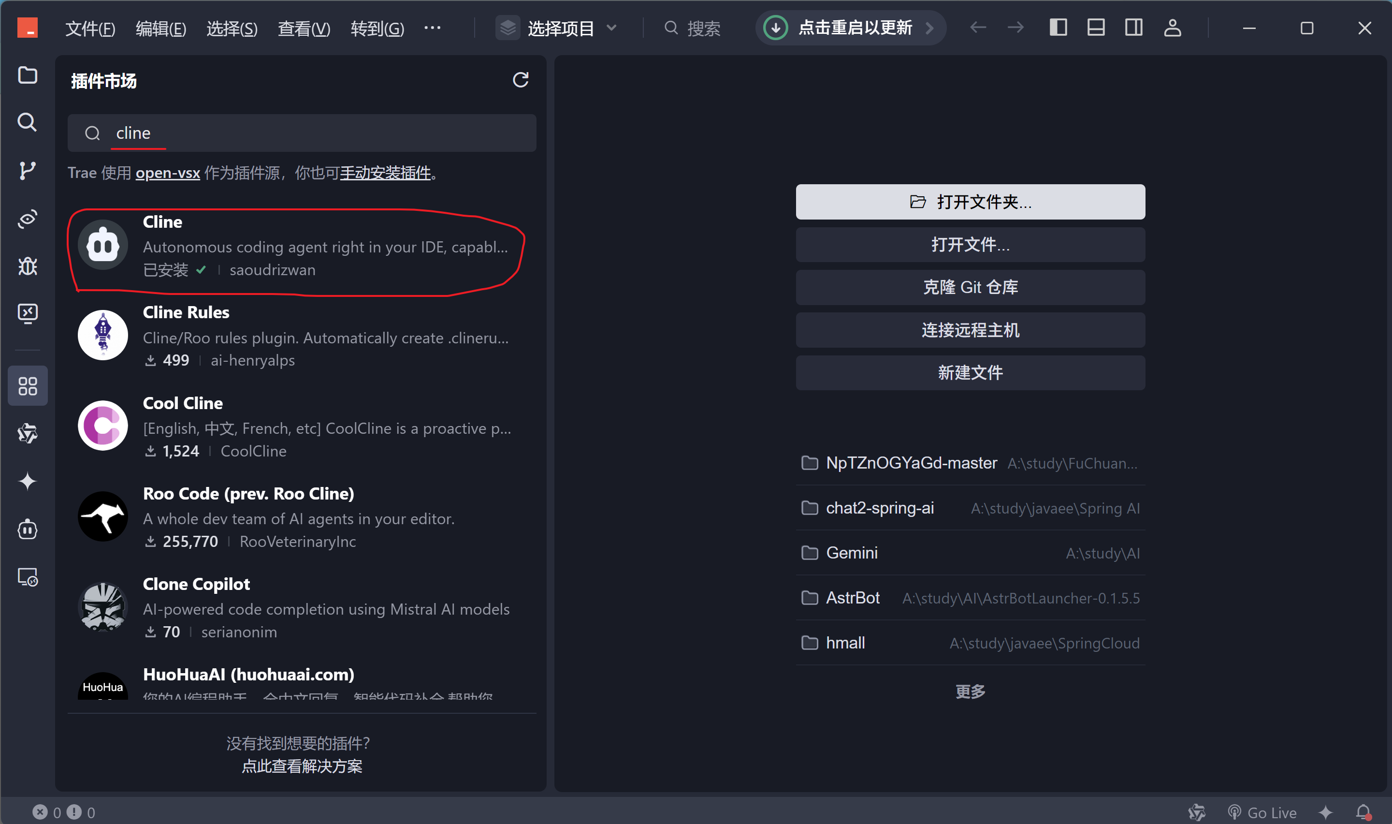Open the Run and Debug bug icon
This screenshot has width=1392, height=824.
click(x=27, y=266)
